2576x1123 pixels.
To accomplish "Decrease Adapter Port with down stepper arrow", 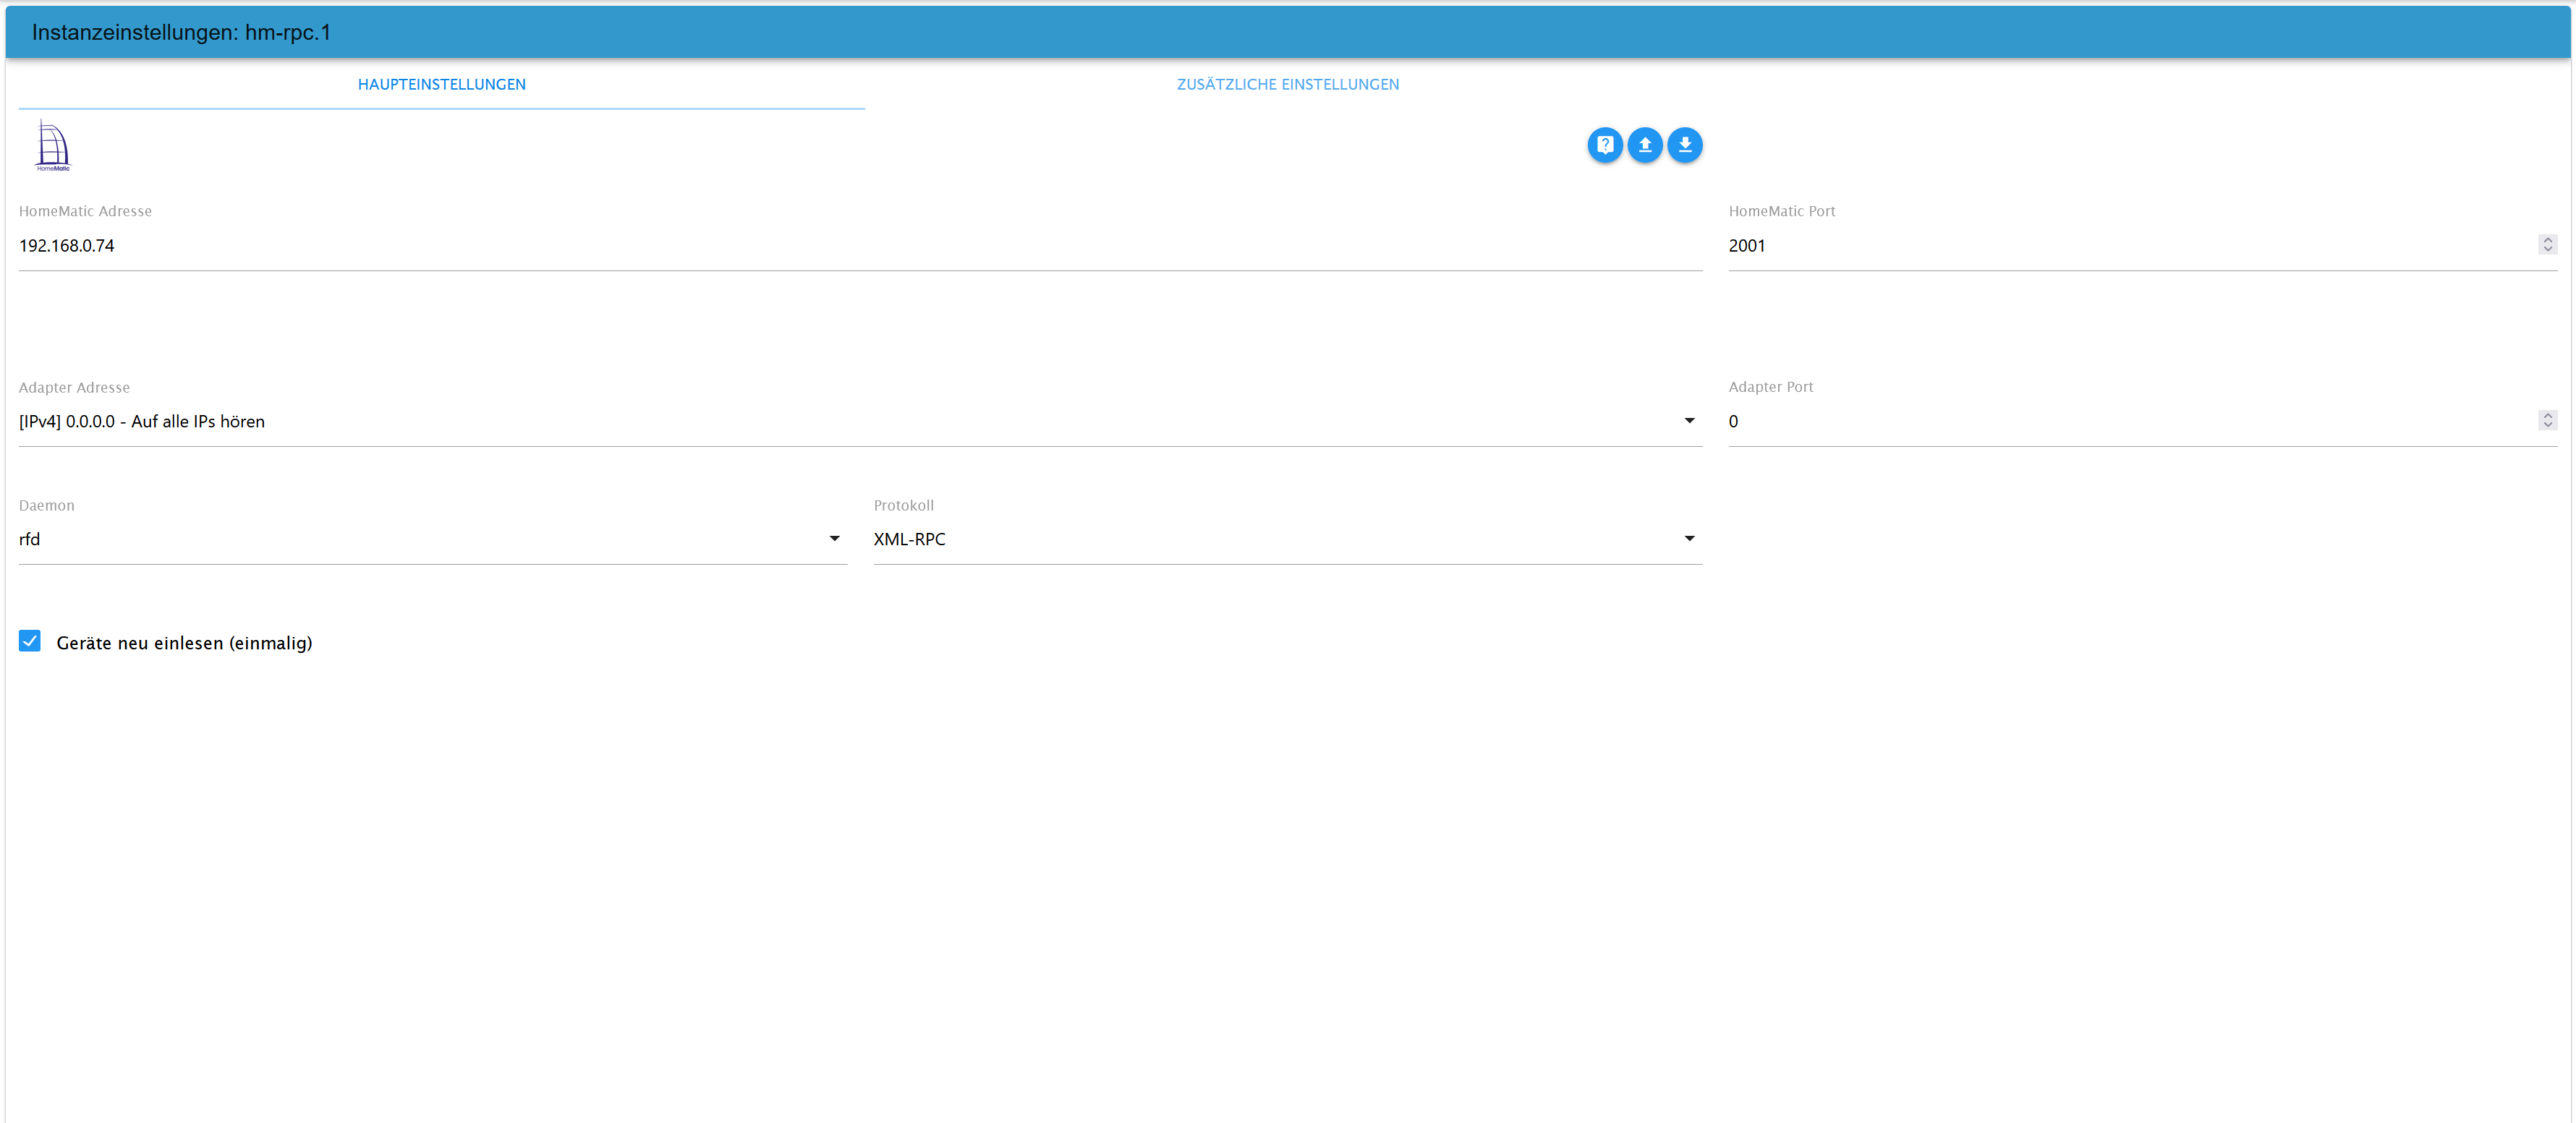I will coord(2547,426).
